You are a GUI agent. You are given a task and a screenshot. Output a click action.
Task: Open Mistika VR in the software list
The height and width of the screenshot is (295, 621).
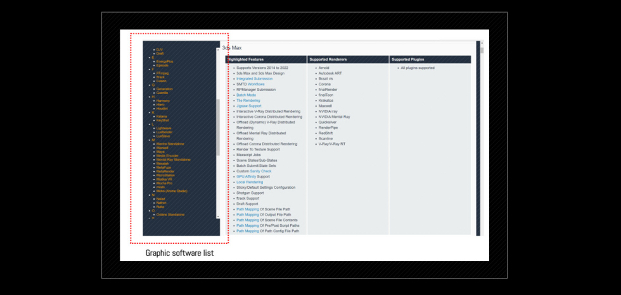point(164,179)
